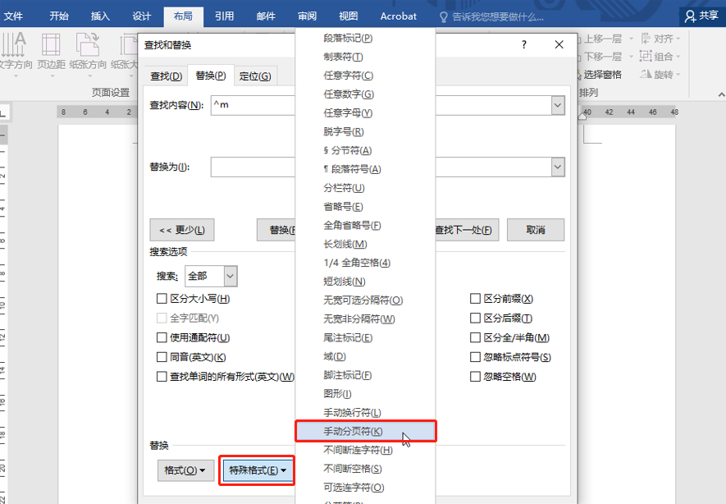The image size is (726, 504).
Task: Click the dialog help question mark
Action: [523, 44]
